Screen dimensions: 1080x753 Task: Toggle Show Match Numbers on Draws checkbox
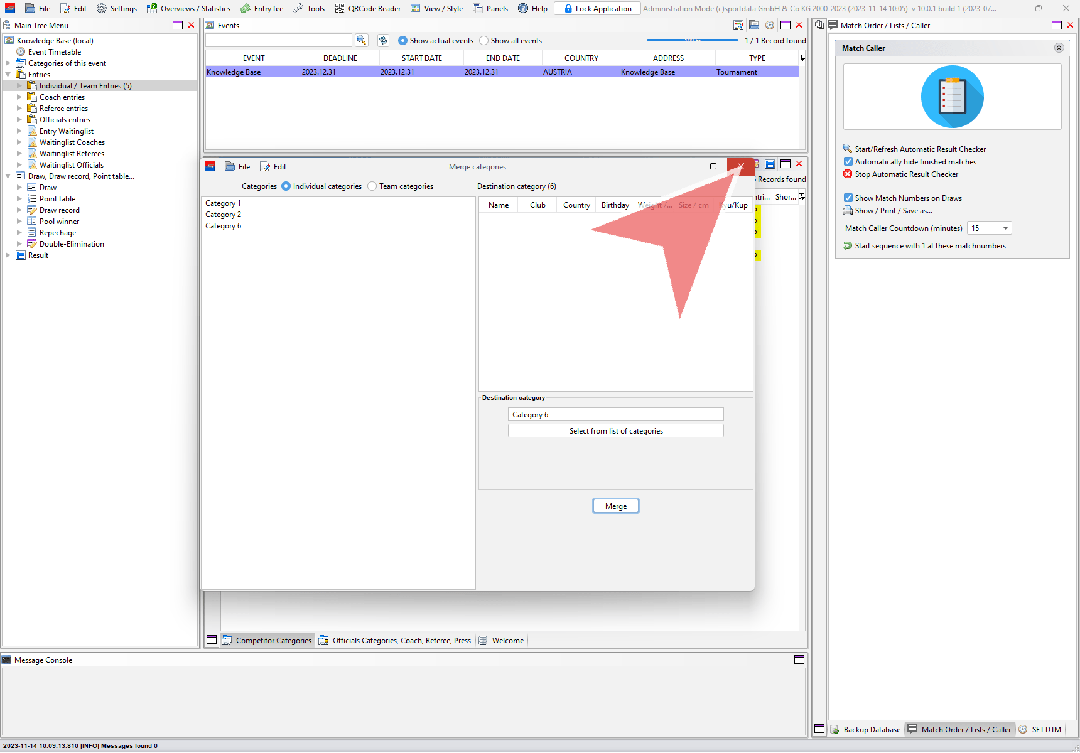point(848,198)
